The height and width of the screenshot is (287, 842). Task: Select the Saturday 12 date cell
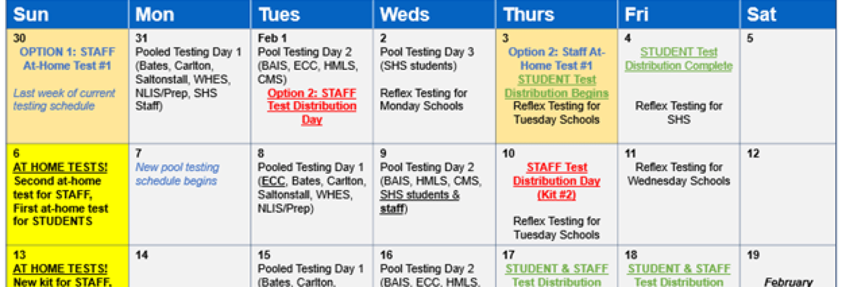point(787,195)
